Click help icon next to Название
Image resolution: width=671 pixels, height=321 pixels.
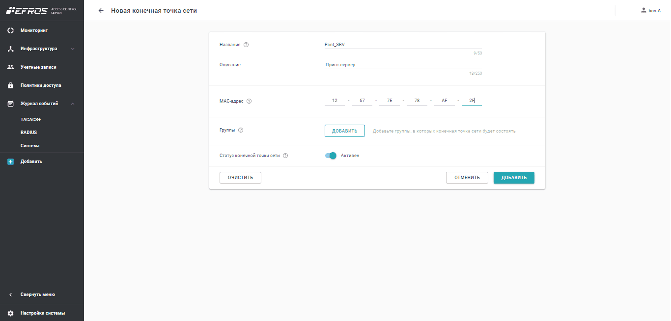point(246,45)
